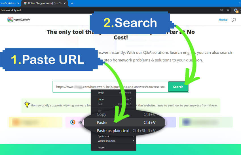Go to the Home navigation link

click(x=223, y=20)
